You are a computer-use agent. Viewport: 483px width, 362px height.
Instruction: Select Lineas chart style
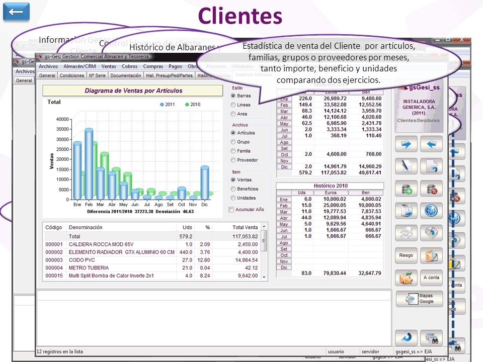tap(233, 105)
